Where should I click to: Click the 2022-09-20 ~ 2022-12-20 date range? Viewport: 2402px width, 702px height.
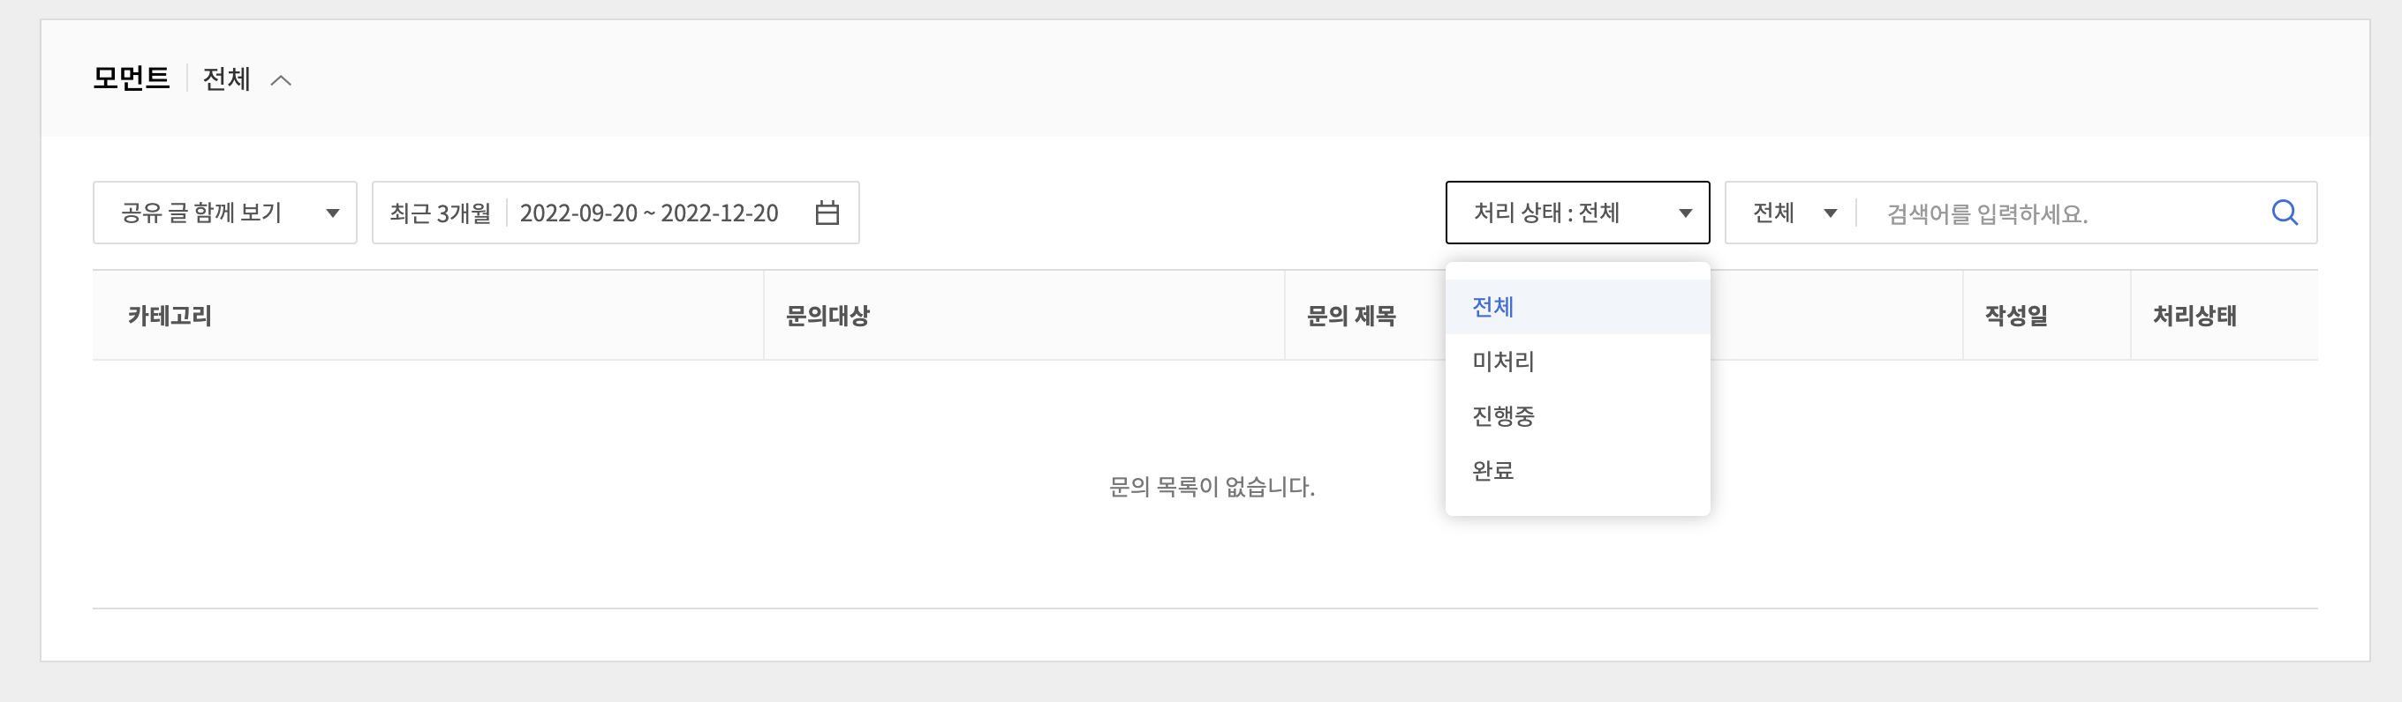[x=649, y=213]
